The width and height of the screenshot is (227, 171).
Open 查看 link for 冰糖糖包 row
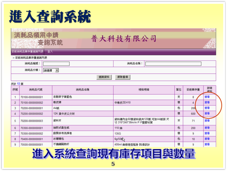pos(207,139)
